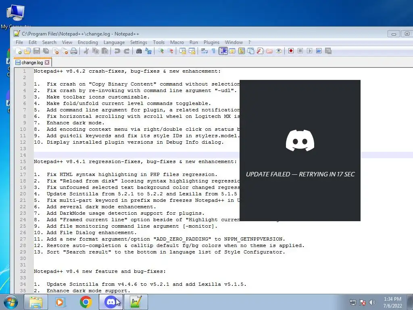413x310 pixels.
Task: Start macro recording with red dot
Action: [x=291, y=51]
